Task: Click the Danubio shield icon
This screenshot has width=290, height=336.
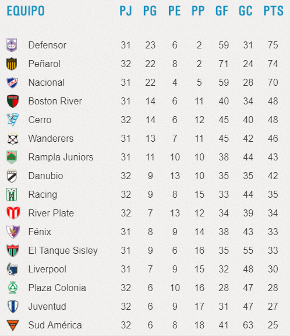Action: tap(12, 176)
